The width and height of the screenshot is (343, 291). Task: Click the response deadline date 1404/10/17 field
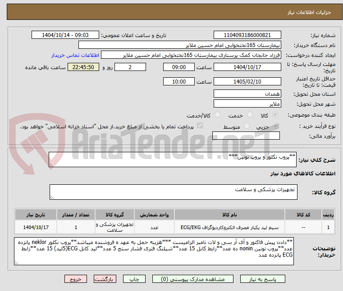247,67
